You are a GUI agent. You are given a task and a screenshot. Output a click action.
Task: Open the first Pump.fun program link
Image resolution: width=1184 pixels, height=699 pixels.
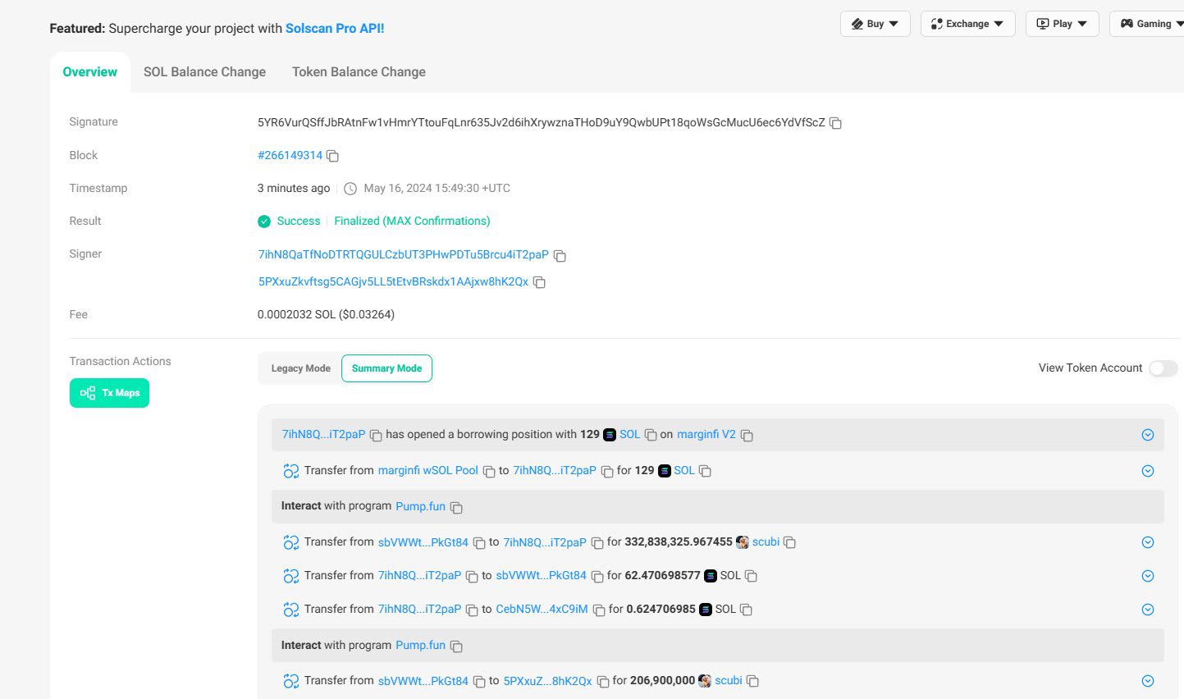click(420, 506)
